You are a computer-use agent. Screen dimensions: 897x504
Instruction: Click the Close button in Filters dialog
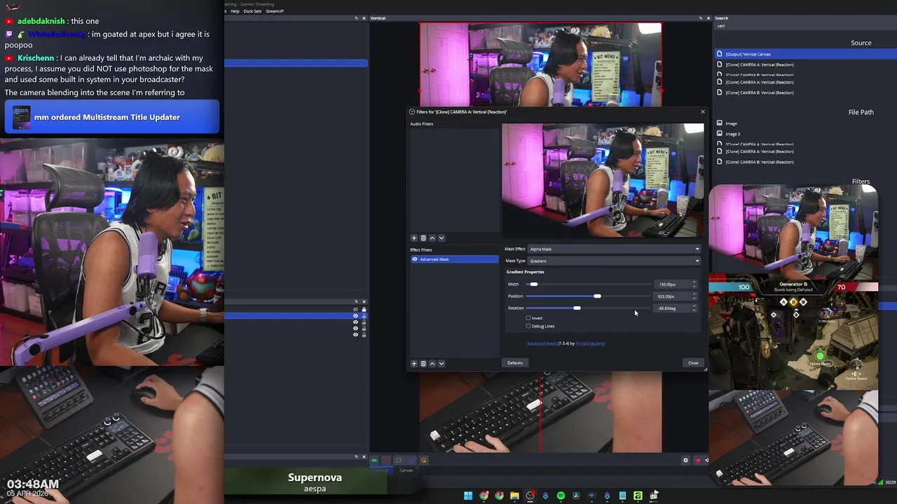pyautogui.click(x=693, y=363)
